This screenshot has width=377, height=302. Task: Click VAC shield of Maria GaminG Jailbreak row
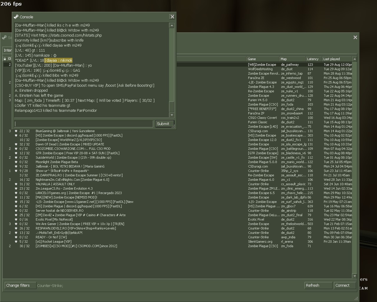tap(16, 166)
